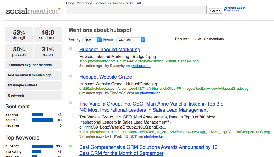Click the positive sentiment label

pyautogui.click(x=12, y=115)
